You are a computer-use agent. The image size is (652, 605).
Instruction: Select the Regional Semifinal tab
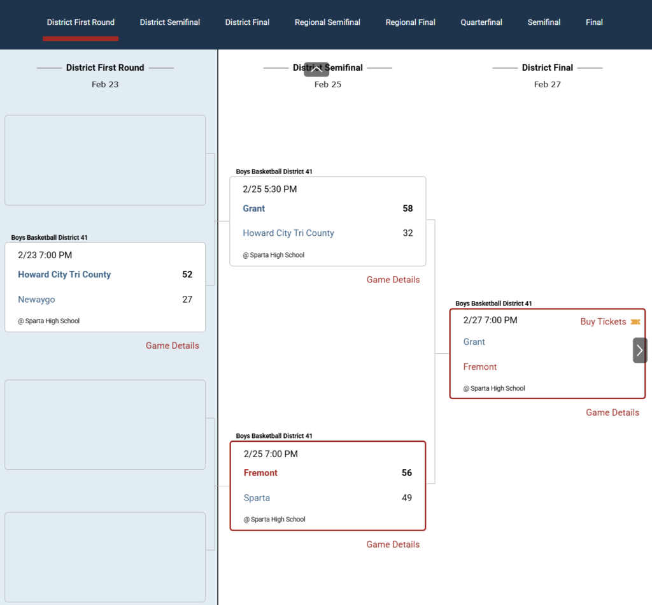[327, 22]
